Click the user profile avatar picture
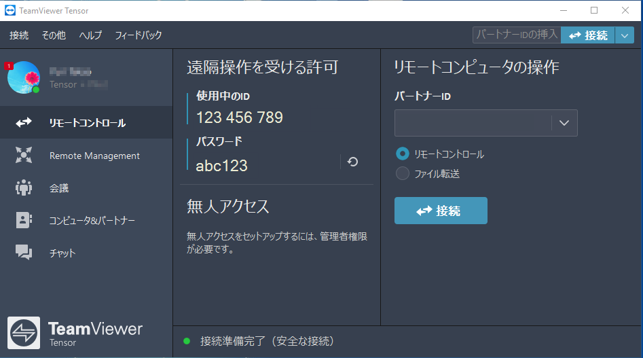Viewport: 643px width, 358px height. coord(24,77)
